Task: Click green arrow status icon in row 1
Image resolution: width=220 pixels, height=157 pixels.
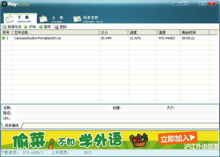Action: (3, 38)
